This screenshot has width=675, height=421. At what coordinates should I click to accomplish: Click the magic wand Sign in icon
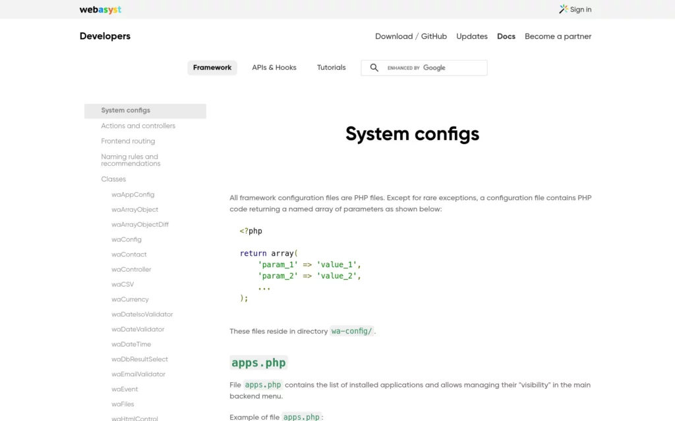click(x=563, y=9)
